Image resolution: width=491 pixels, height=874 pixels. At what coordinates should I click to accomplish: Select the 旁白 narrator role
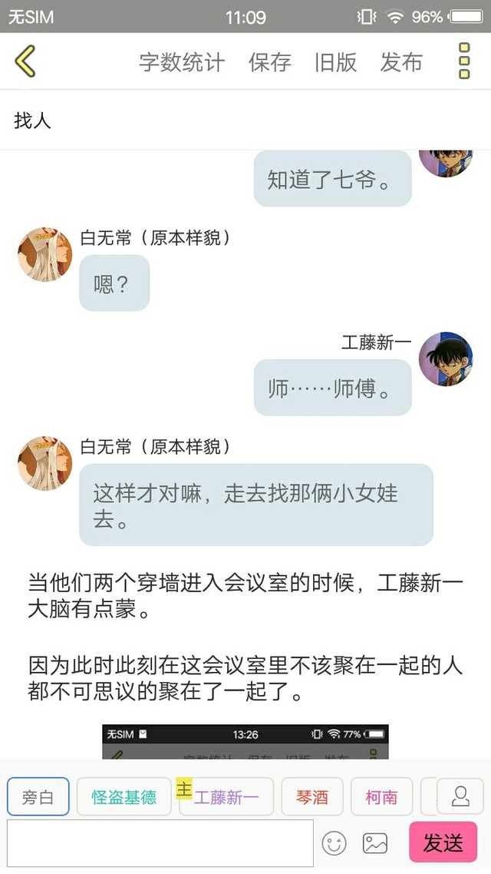pos(38,796)
